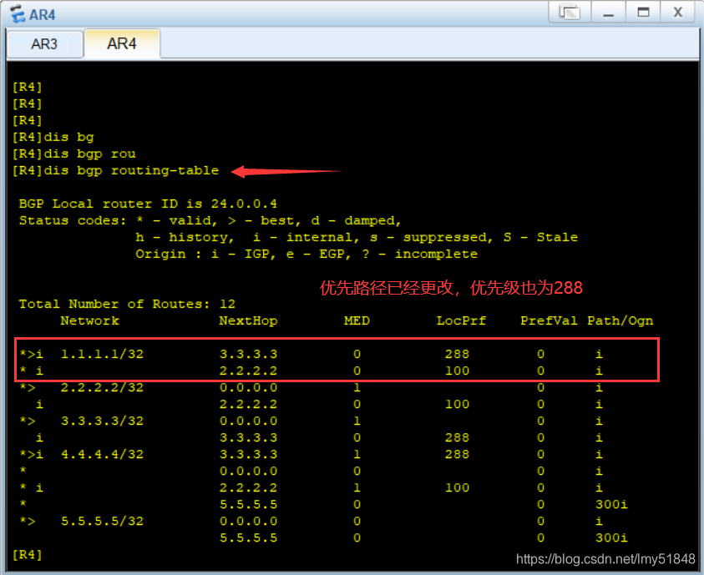
Task: Click the 'Total Number of Routes: 12' line
Action: pos(127,304)
